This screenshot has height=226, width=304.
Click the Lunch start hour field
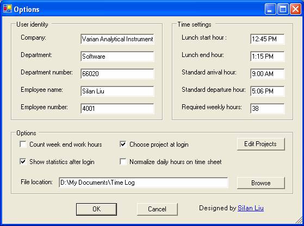click(268, 39)
